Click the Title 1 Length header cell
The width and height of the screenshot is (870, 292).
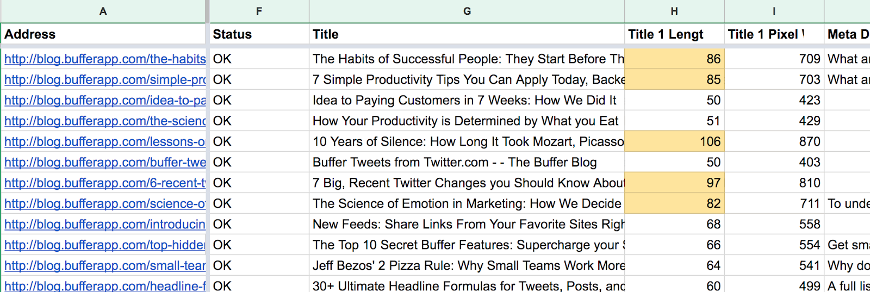coord(674,34)
